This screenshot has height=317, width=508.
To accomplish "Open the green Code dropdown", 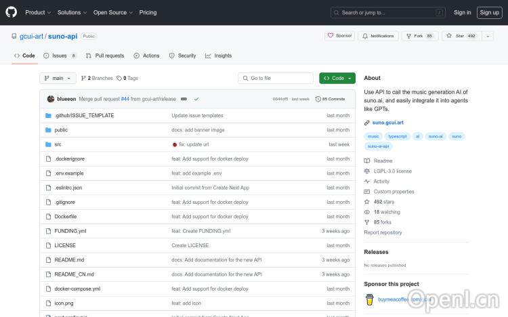I will [337, 78].
